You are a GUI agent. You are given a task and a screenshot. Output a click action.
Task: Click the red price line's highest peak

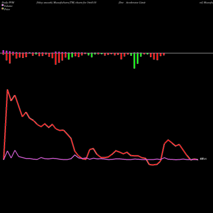click(7, 90)
